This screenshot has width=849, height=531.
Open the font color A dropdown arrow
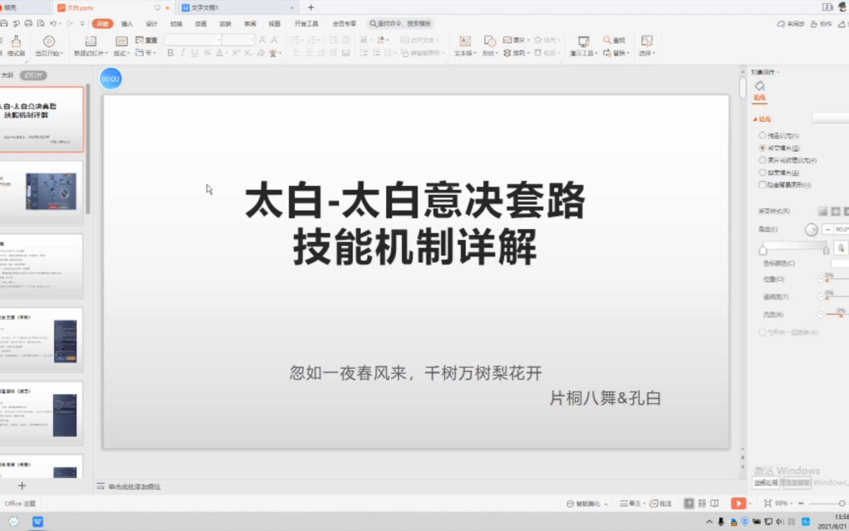pyautogui.click(x=226, y=53)
